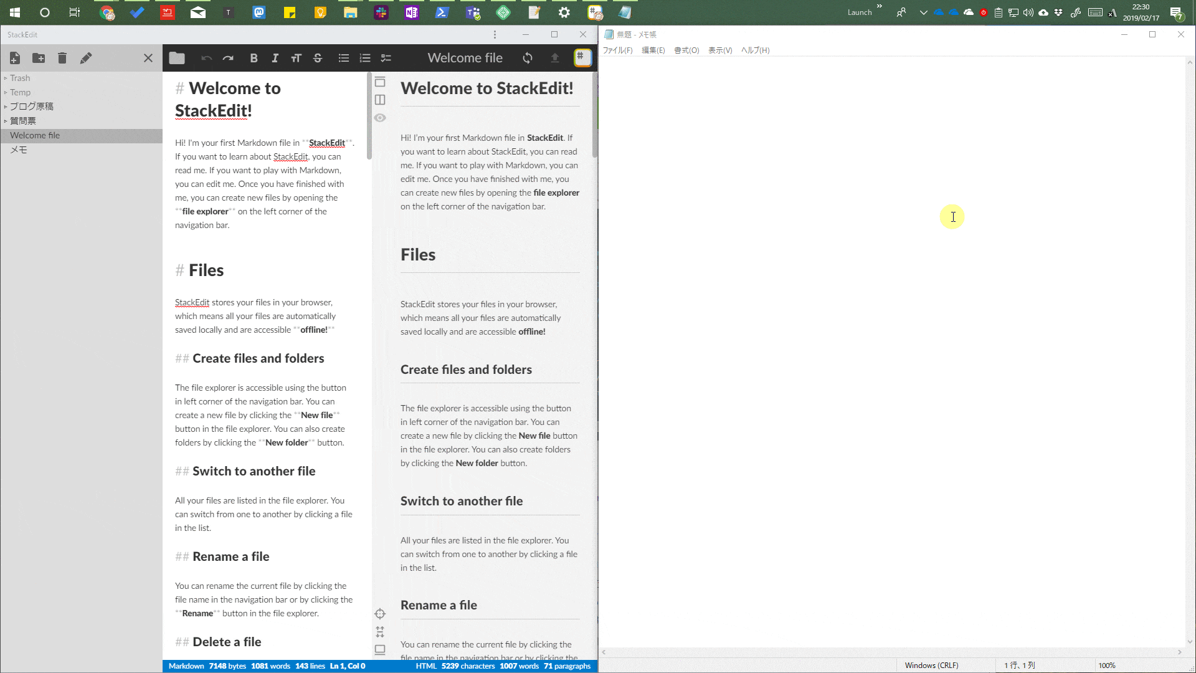Toggle the side preview split icon
Image resolution: width=1196 pixels, height=673 pixels.
click(x=380, y=100)
